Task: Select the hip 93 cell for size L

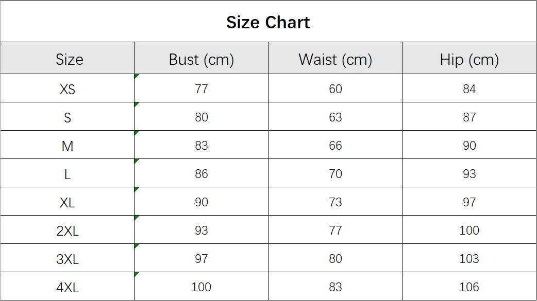Action: click(469, 173)
